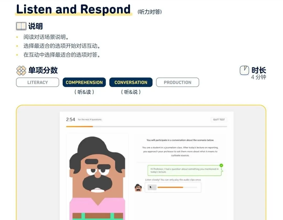Click the diamond icon beside 单项分数
283x220 pixels.
(x=21, y=70)
